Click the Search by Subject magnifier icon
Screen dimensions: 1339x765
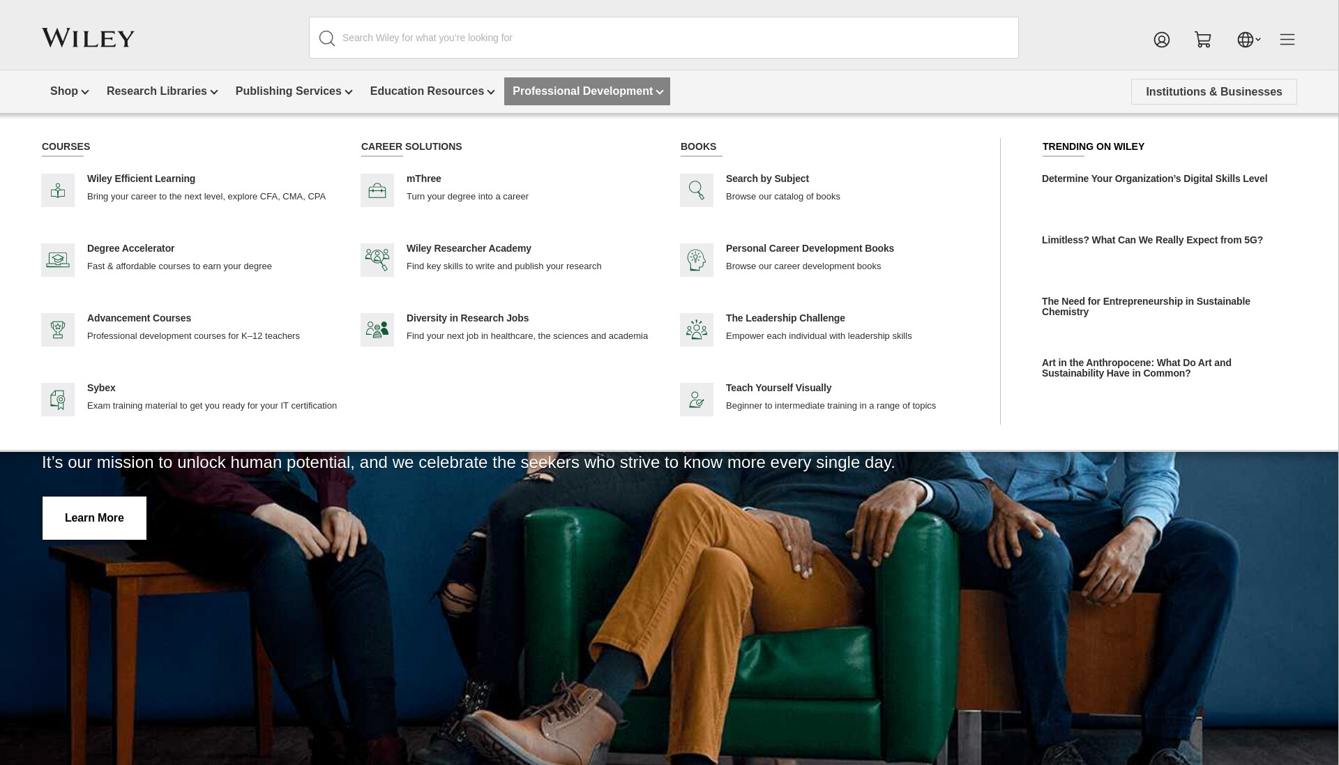697,190
